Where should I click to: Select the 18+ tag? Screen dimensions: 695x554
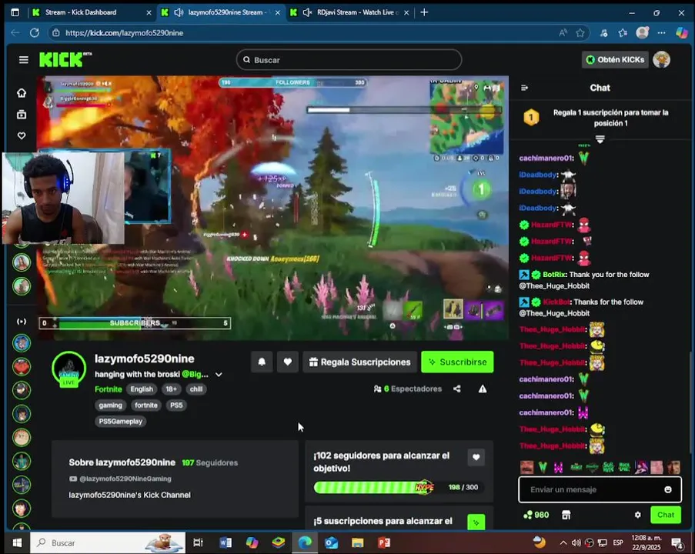(171, 389)
